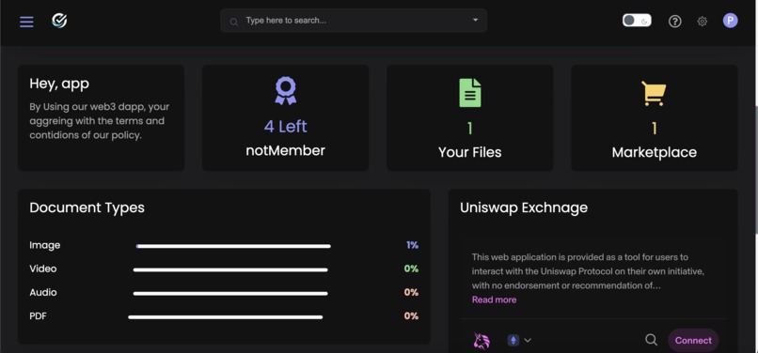Click the Image progress bar
Screen dimensions: 758x353
click(233, 246)
